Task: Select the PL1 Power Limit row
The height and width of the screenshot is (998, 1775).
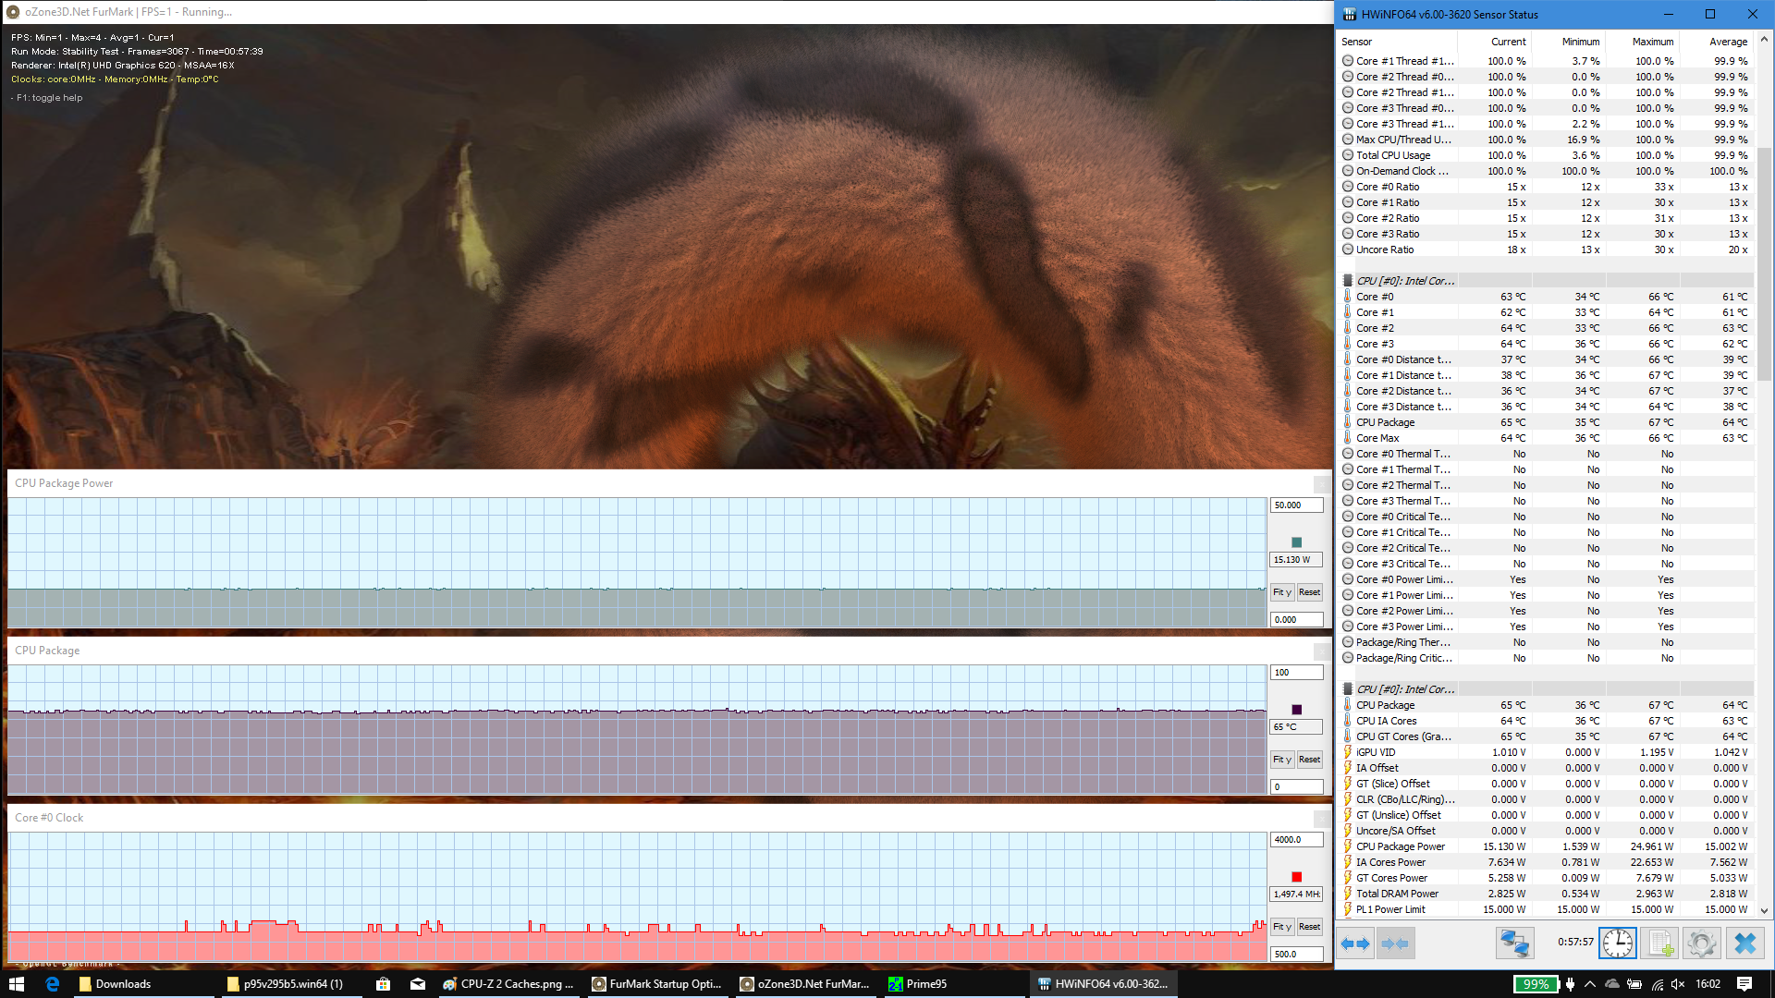Action: point(1546,909)
